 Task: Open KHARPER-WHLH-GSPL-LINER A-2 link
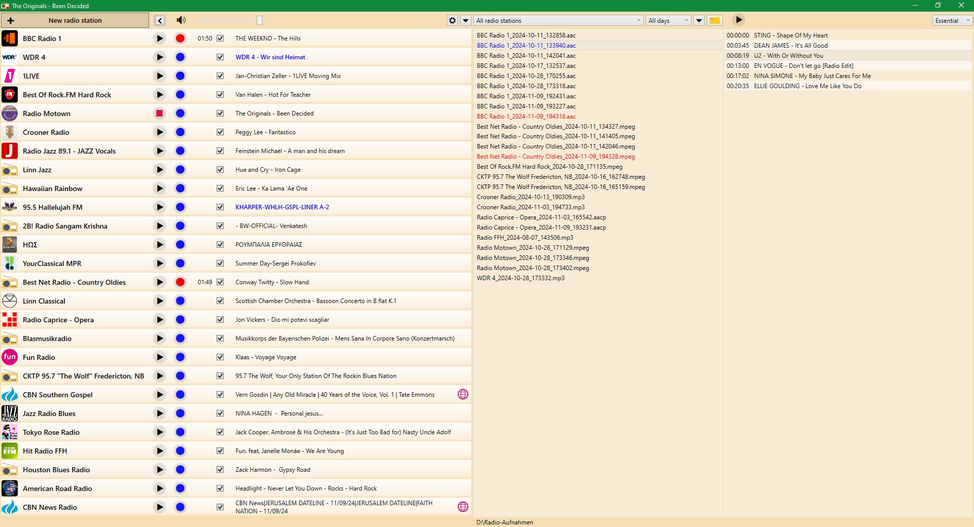click(x=282, y=207)
